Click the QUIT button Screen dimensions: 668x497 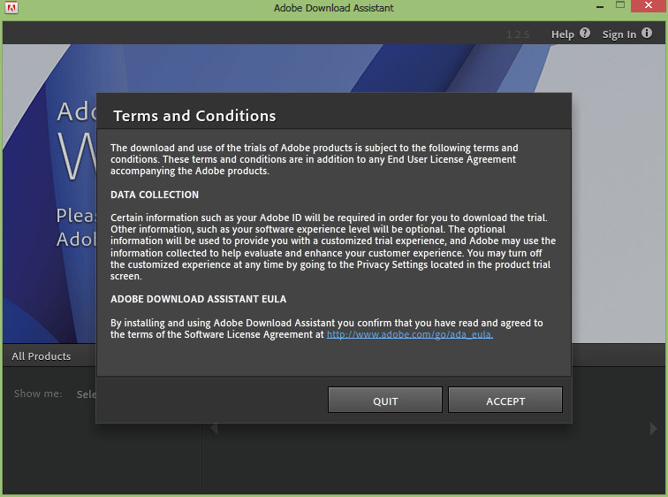385,400
